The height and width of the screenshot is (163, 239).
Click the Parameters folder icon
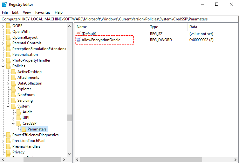click(24, 129)
